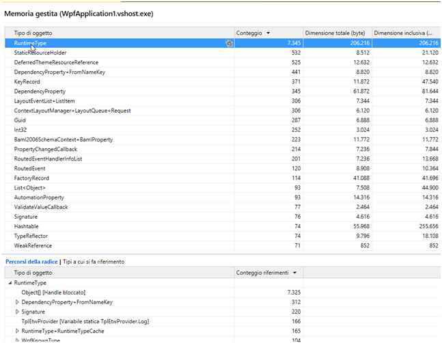
Task: Select the ValidateValueCallback row
Action: point(223,207)
